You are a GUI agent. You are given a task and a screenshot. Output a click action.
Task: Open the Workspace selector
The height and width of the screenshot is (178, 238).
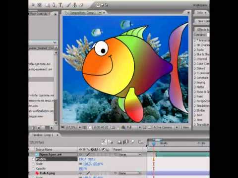[x=200, y=5]
